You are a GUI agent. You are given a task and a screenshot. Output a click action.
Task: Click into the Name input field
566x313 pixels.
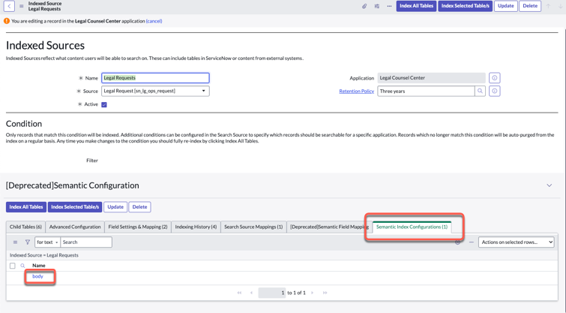point(155,78)
